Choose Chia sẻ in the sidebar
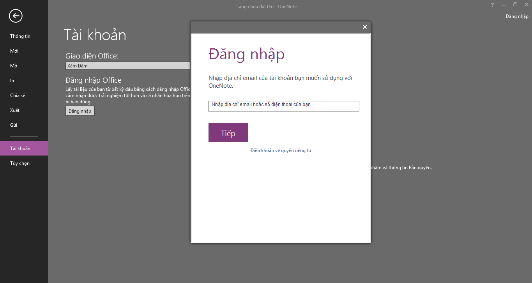This screenshot has height=283, width=532. [x=18, y=96]
